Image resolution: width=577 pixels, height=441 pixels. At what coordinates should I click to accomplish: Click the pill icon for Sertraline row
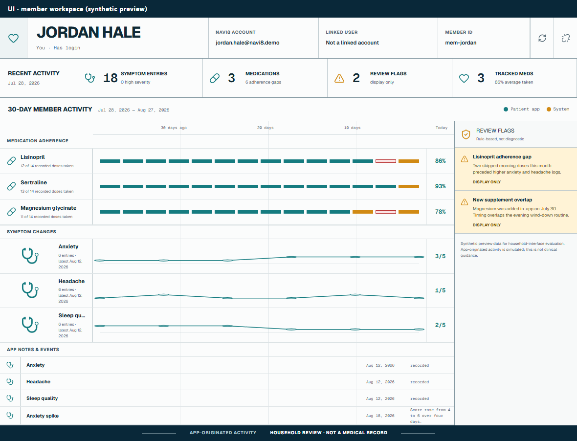pos(11,186)
